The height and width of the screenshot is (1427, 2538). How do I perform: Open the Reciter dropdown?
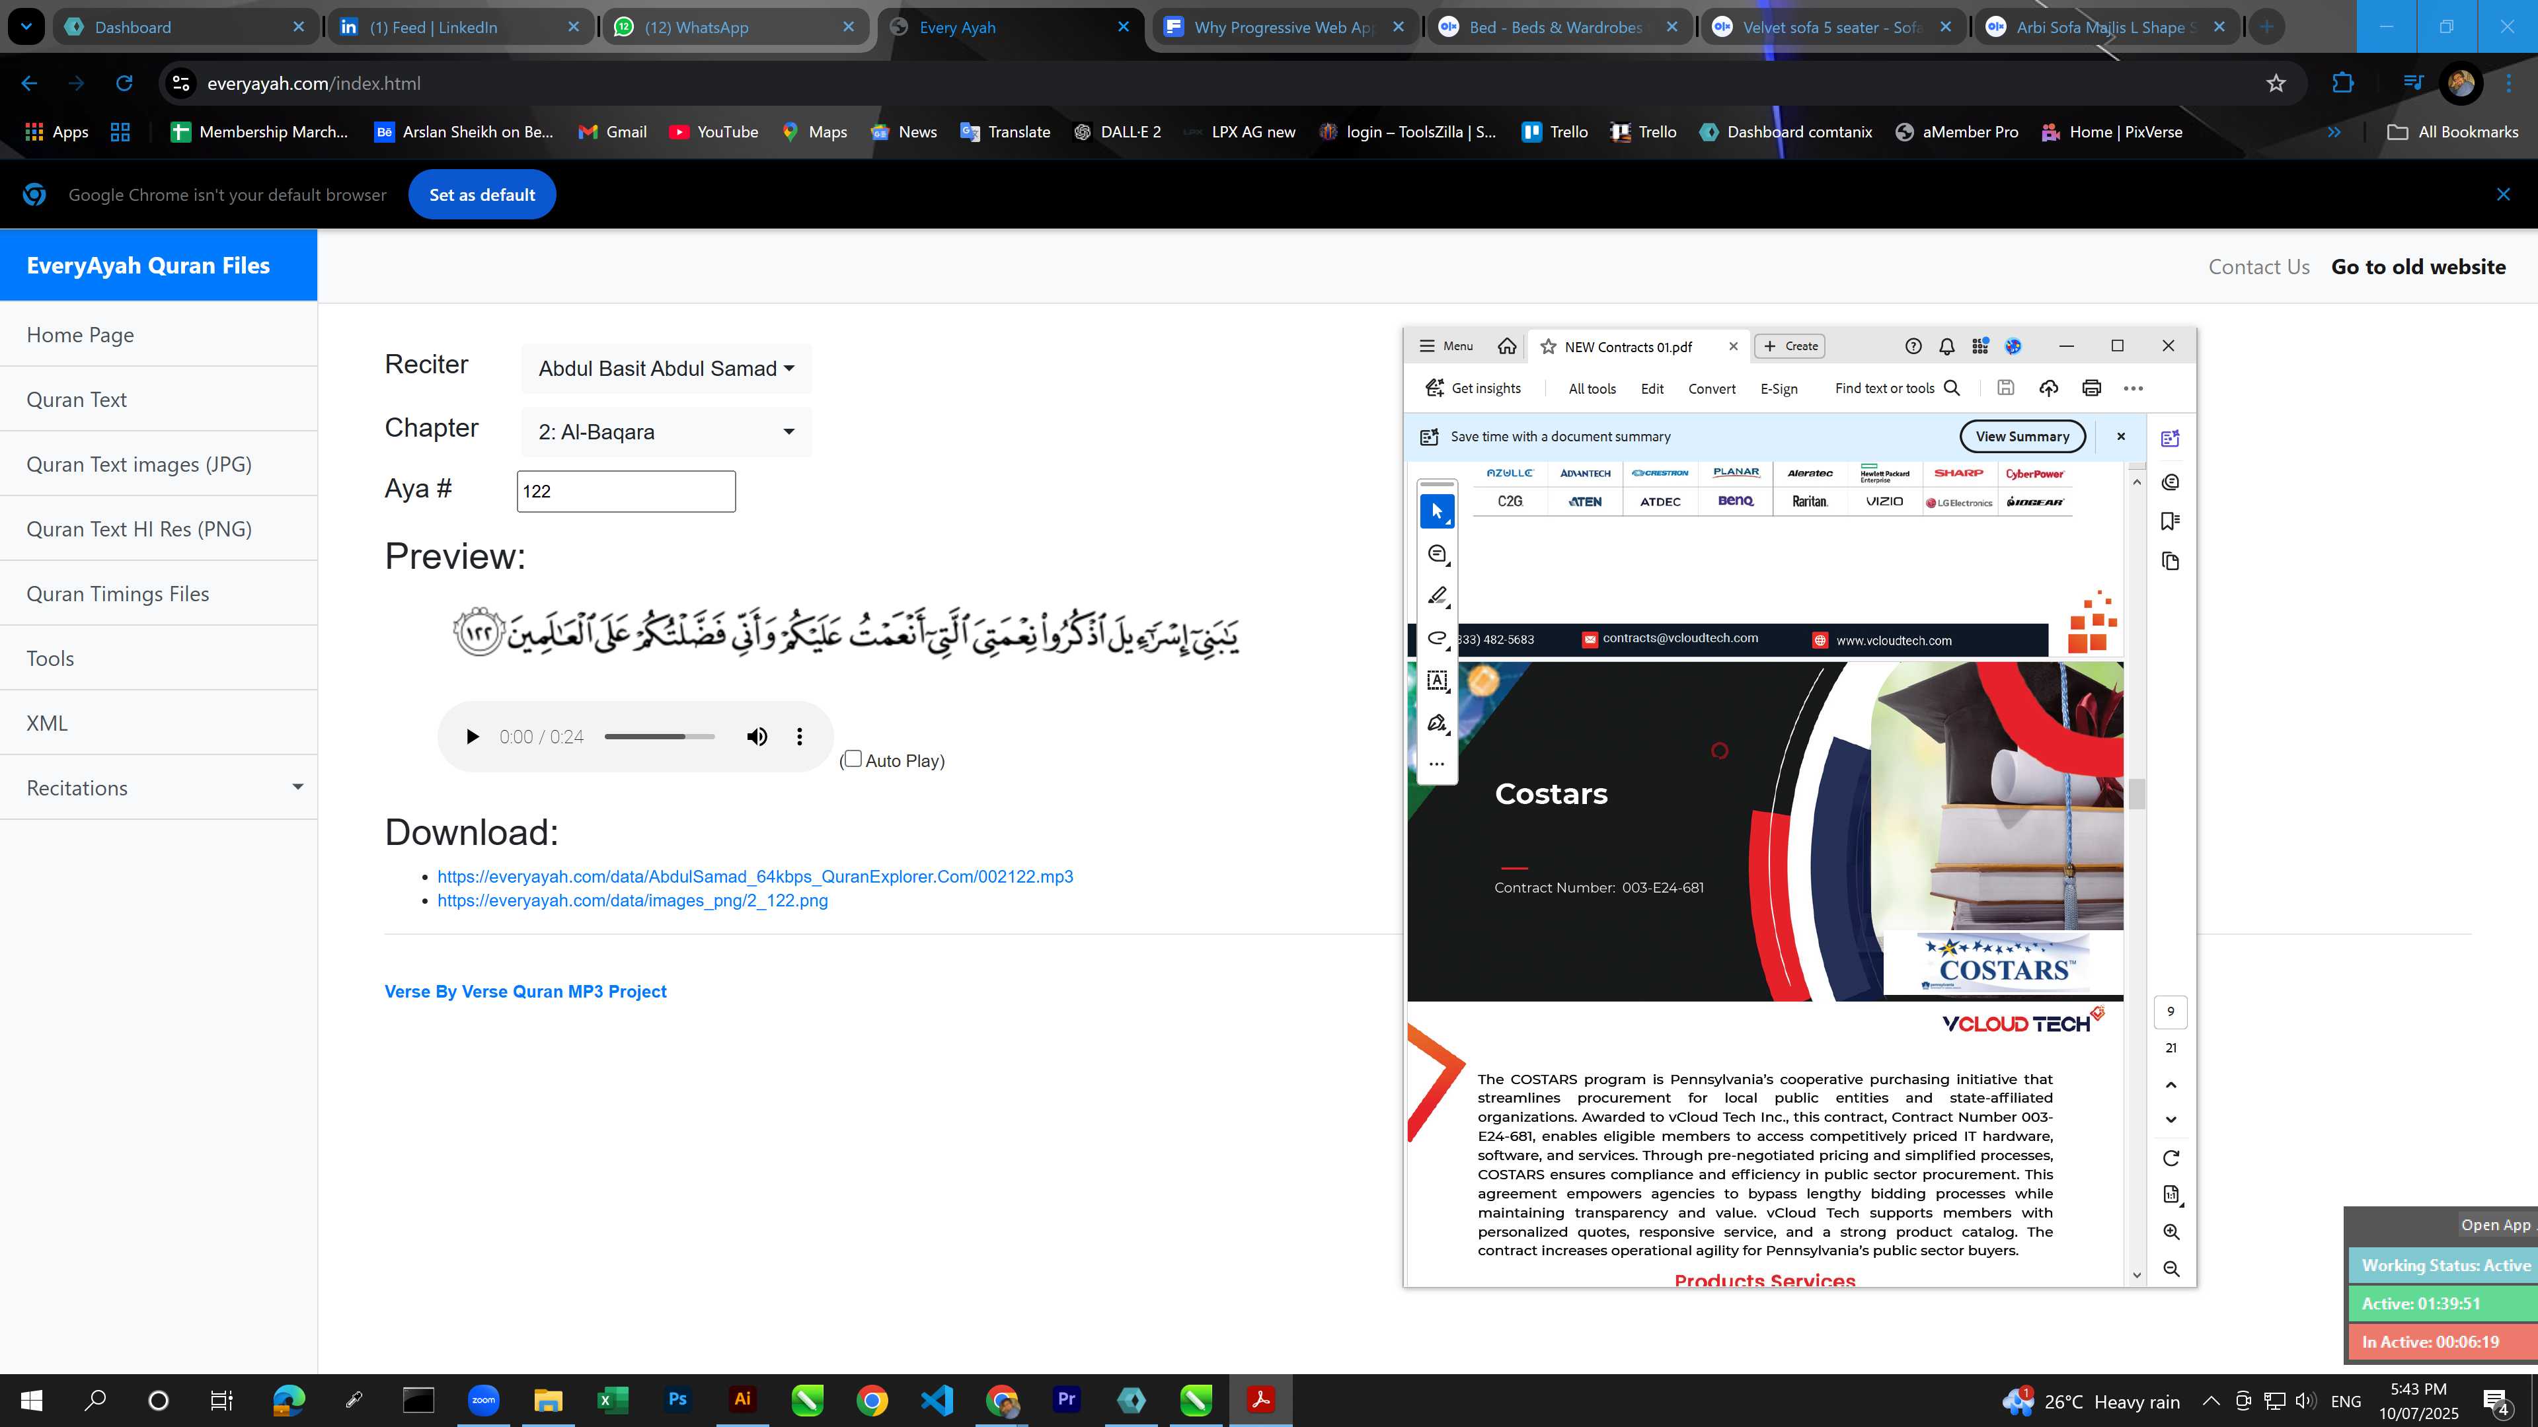(x=666, y=369)
